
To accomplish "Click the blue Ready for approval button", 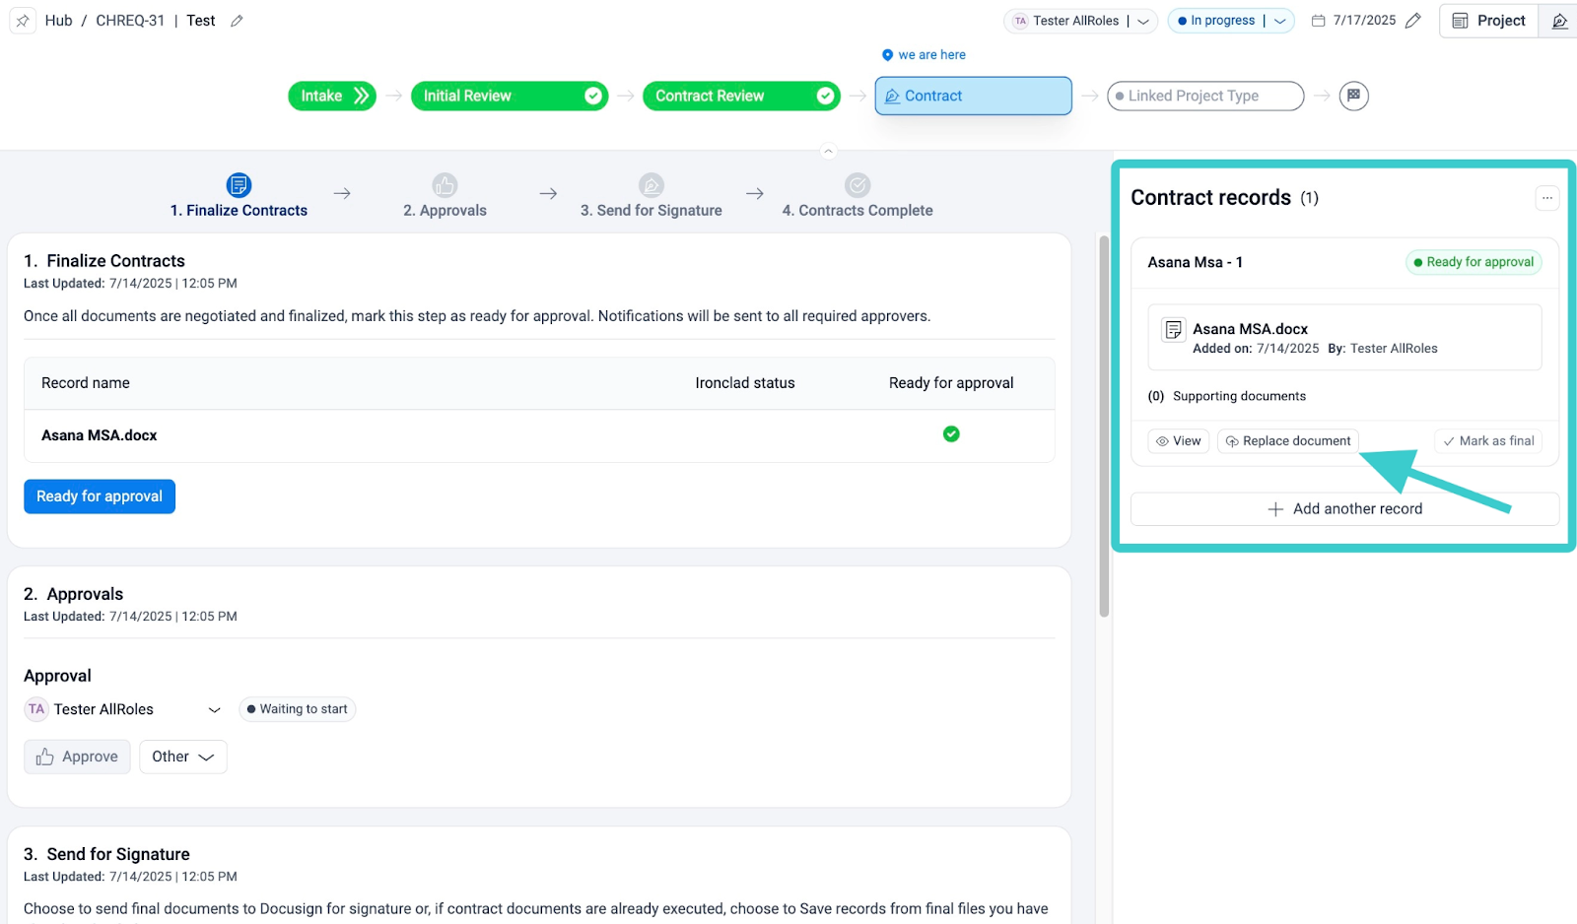I will [x=100, y=496].
